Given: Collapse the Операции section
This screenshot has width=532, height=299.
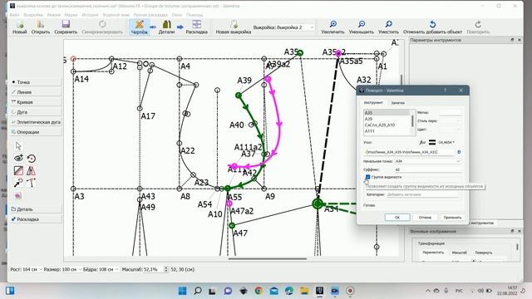Looking at the screenshot, I should click(x=36, y=132).
